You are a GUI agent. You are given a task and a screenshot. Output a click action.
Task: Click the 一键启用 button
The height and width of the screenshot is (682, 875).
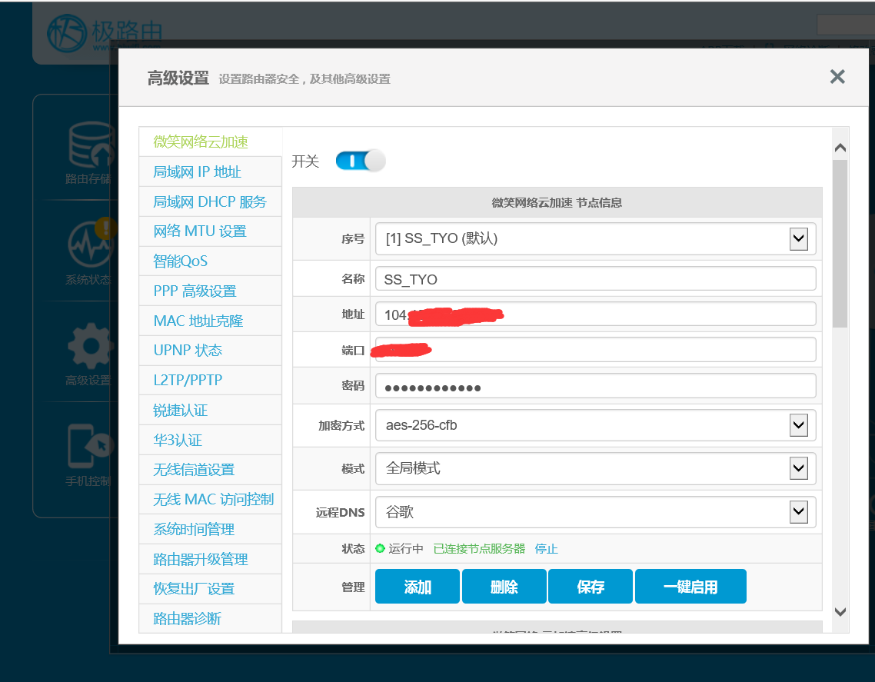tap(690, 587)
